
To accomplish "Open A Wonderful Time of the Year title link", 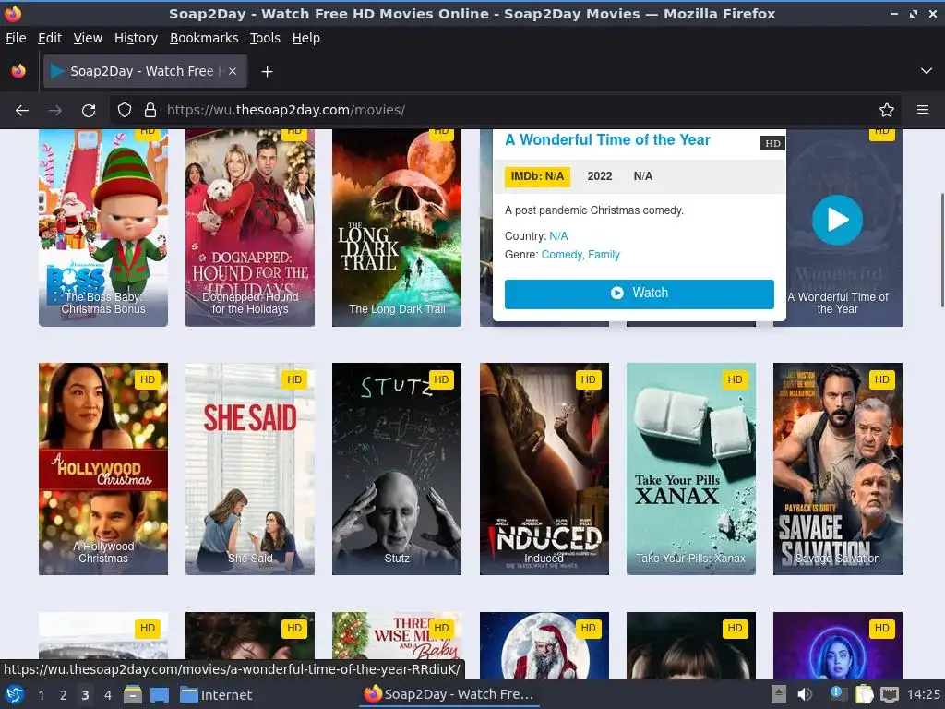I will (x=607, y=140).
